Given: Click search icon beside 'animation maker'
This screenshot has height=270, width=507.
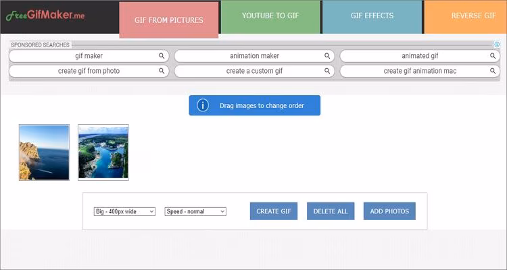Looking at the screenshot, I should click(x=327, y=56).
